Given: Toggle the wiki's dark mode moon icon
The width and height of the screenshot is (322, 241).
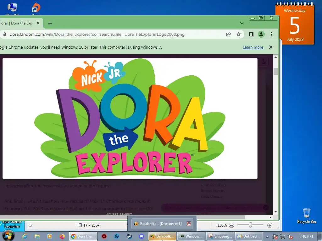Looking at the screenshot, I should click(x=264, y=62).
